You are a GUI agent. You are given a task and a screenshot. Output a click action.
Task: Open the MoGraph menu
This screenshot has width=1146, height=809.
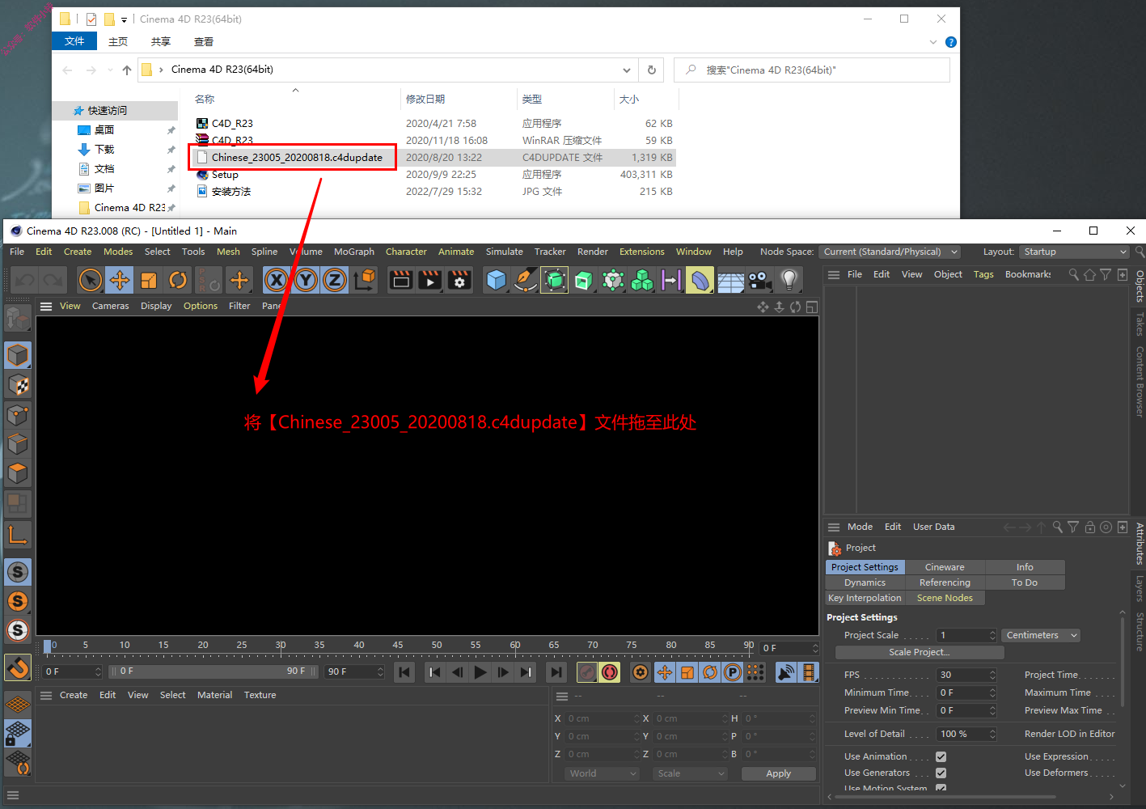(x=354, y=252)
